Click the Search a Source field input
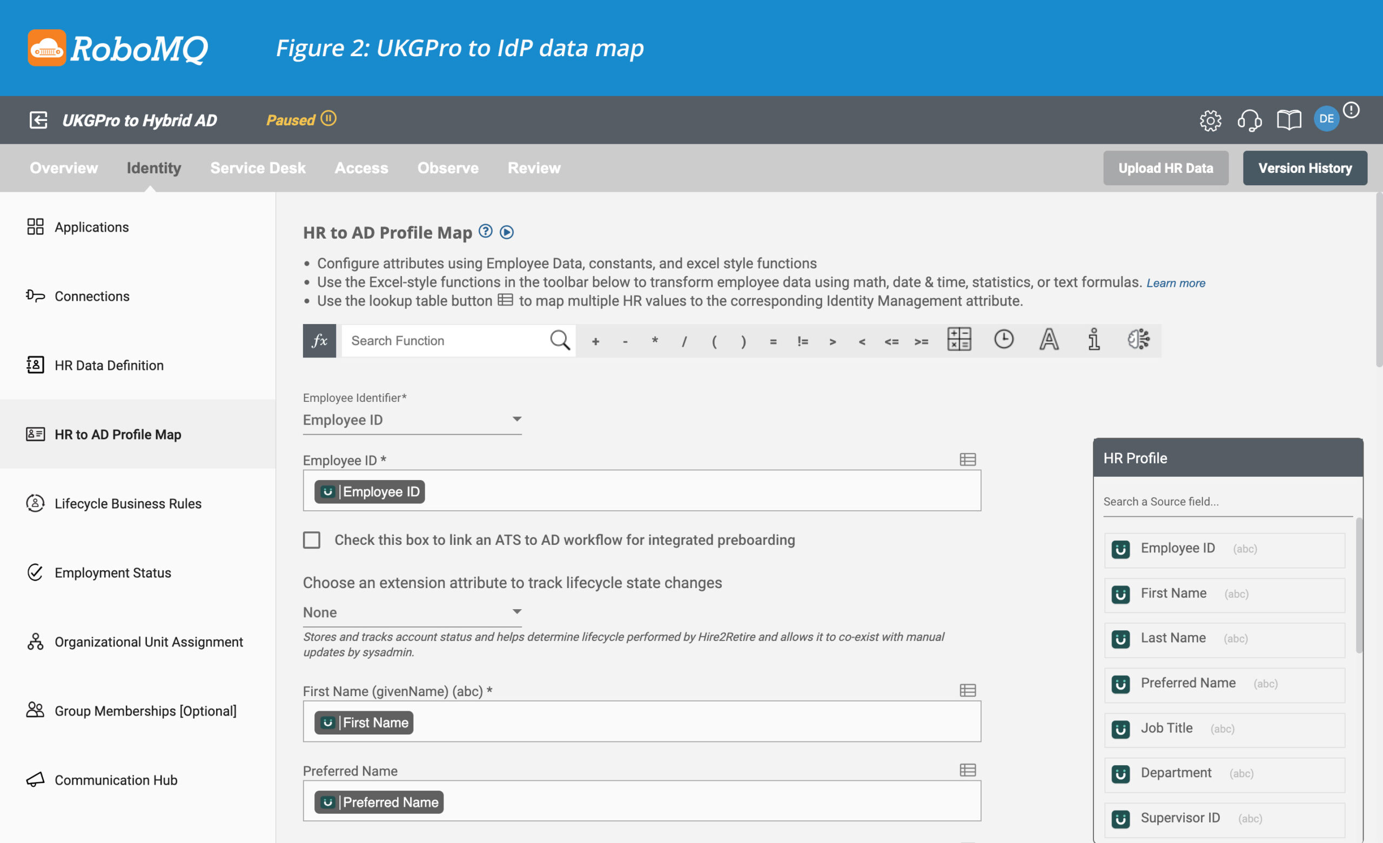Image resolution: width=1383 pixels, height=843 pixels. click(1228, 502)
